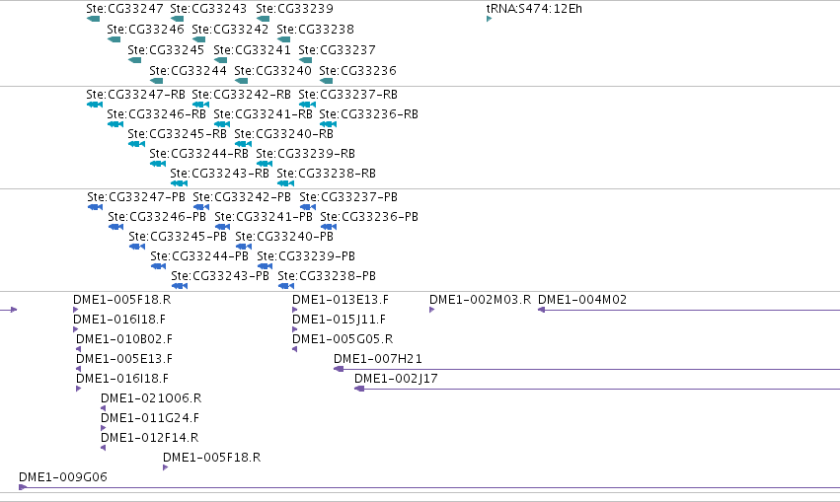This screenshot has width=840, height=502.
Task: Select the Ste:CG33241-PB label
Action: (x=264, y=217)
